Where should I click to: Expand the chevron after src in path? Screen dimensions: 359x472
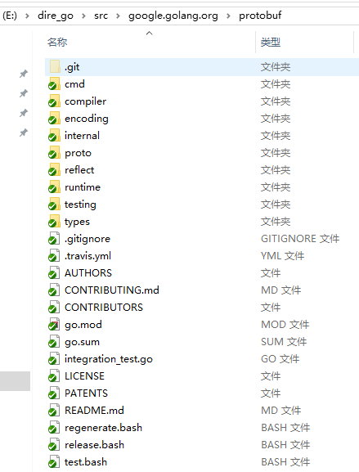[118, 16]
